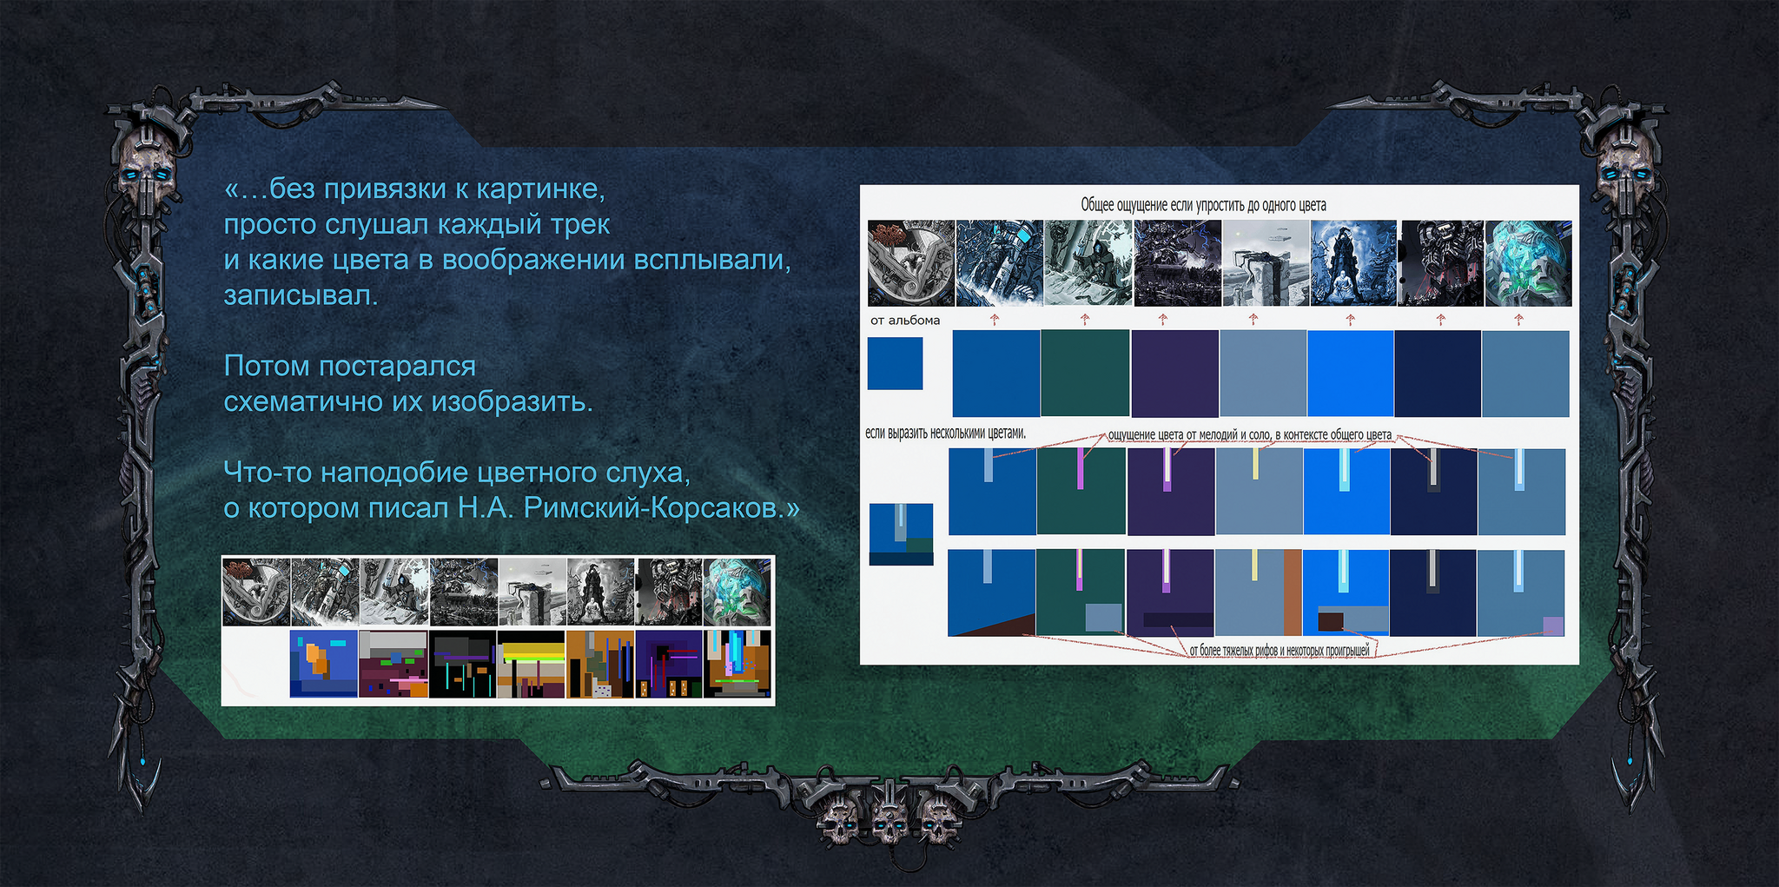The height and width of the screenshot is (887, 1779).
Task: Click the line 'Что-то наподобие цветного слуха,'
Action: tap(457, 472)
